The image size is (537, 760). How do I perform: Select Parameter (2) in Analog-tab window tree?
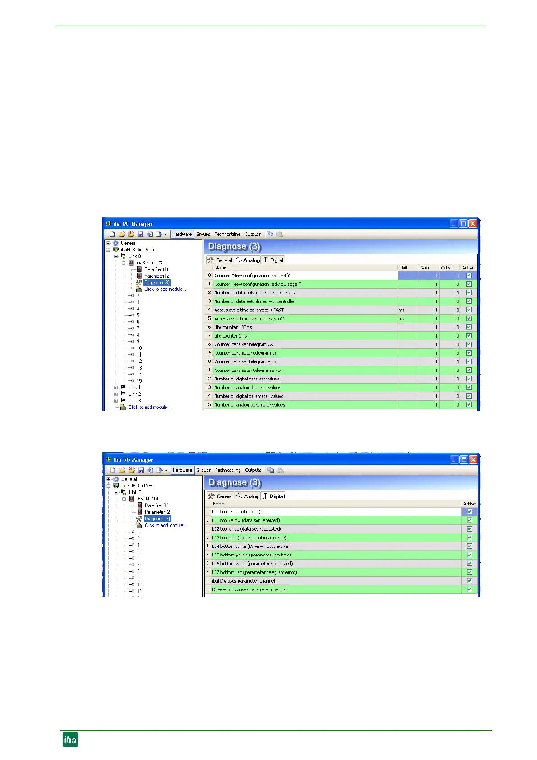coord(157,276)
